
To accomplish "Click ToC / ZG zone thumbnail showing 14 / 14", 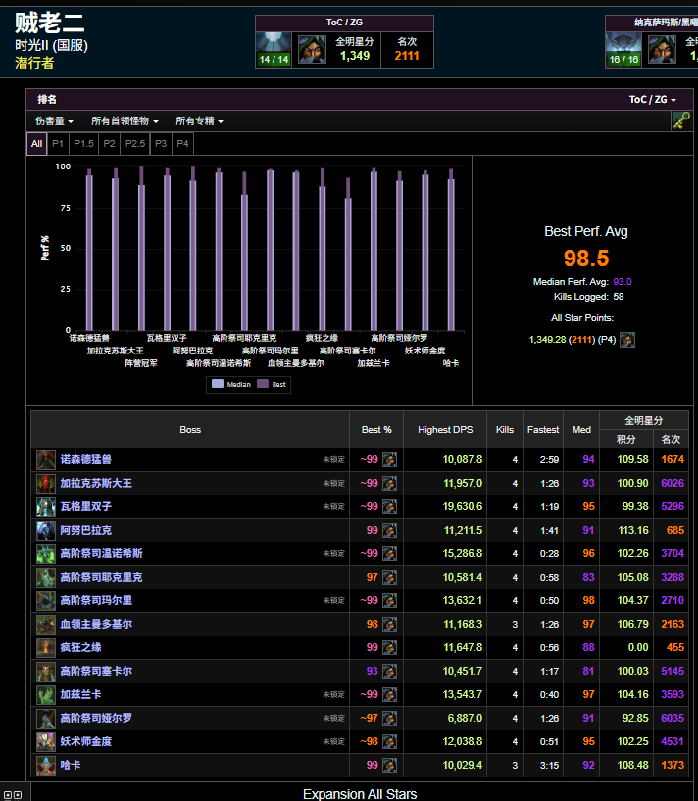I will coord(274,50).
